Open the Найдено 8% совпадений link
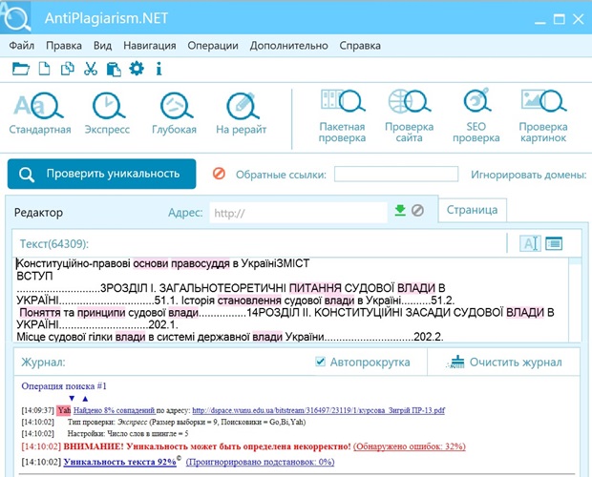The width and height of the screenshot is (592, 477). coord(114,410)
